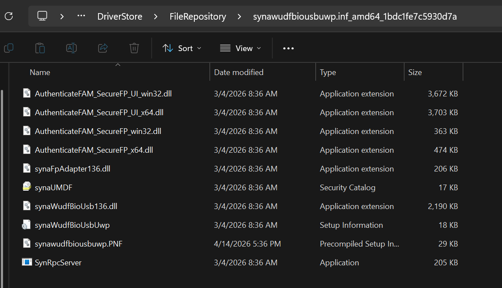502x288 pixels.
Task: Show hidden path folders via ellipsis
Action: [x=81, y=15]
